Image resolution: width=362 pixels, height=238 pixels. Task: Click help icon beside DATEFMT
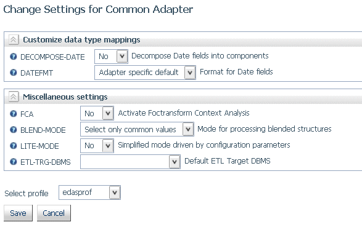click(x=14, y=73)
